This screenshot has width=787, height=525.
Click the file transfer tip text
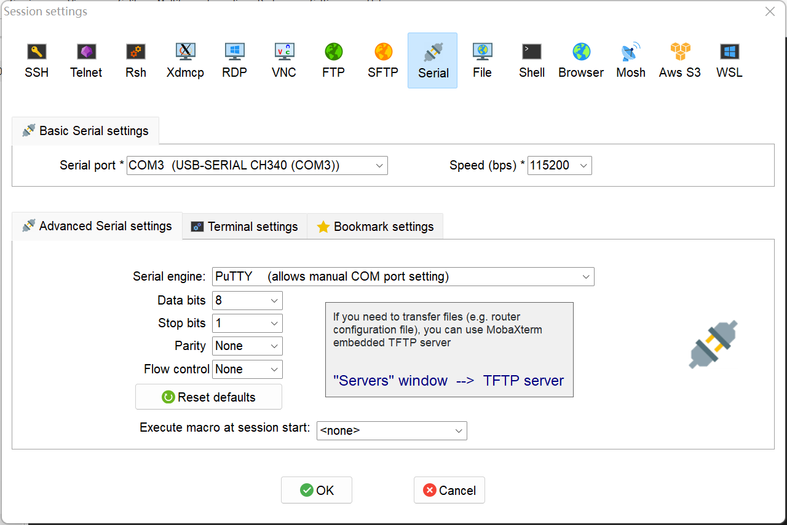click(x=438, y=330)
